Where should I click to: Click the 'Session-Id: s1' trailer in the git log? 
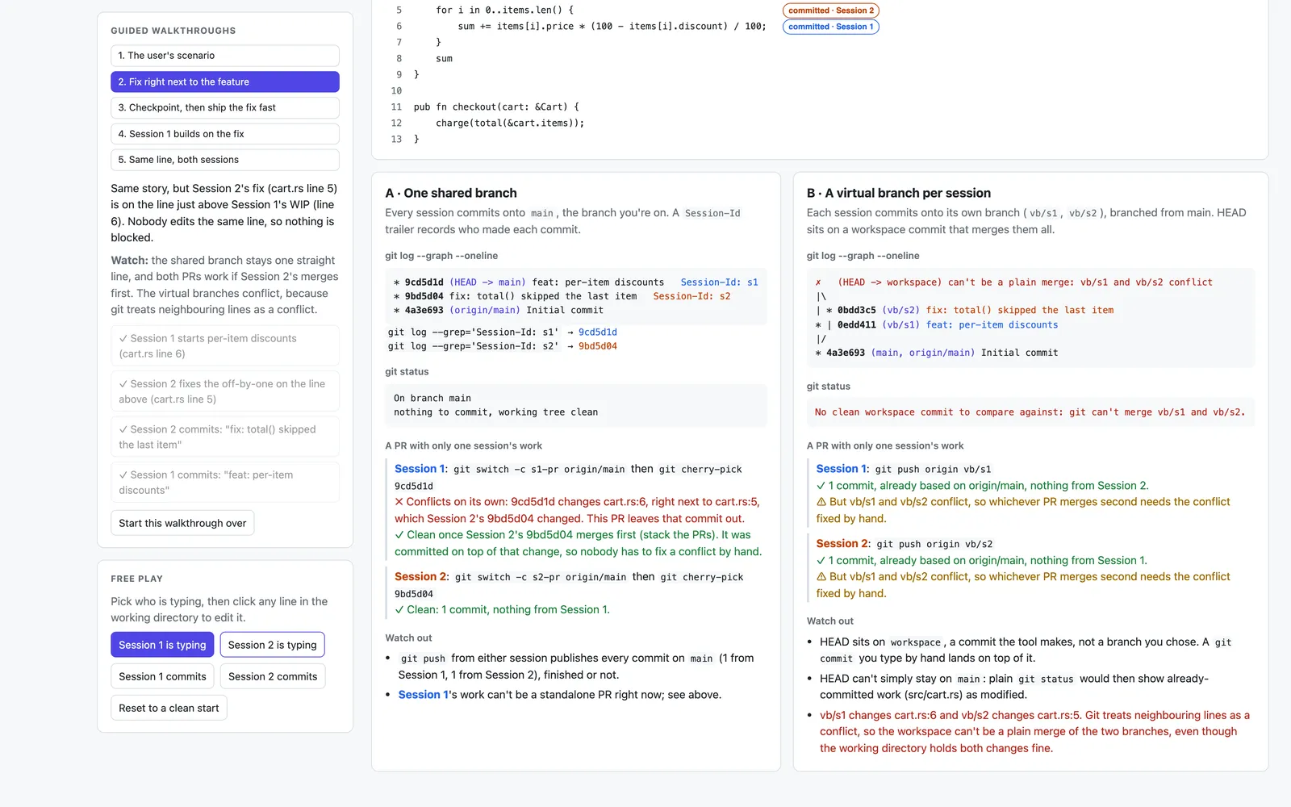coord(719,282)
